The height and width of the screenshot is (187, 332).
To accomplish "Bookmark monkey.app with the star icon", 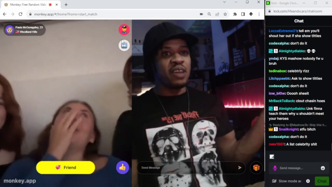I will click(225, 14).
